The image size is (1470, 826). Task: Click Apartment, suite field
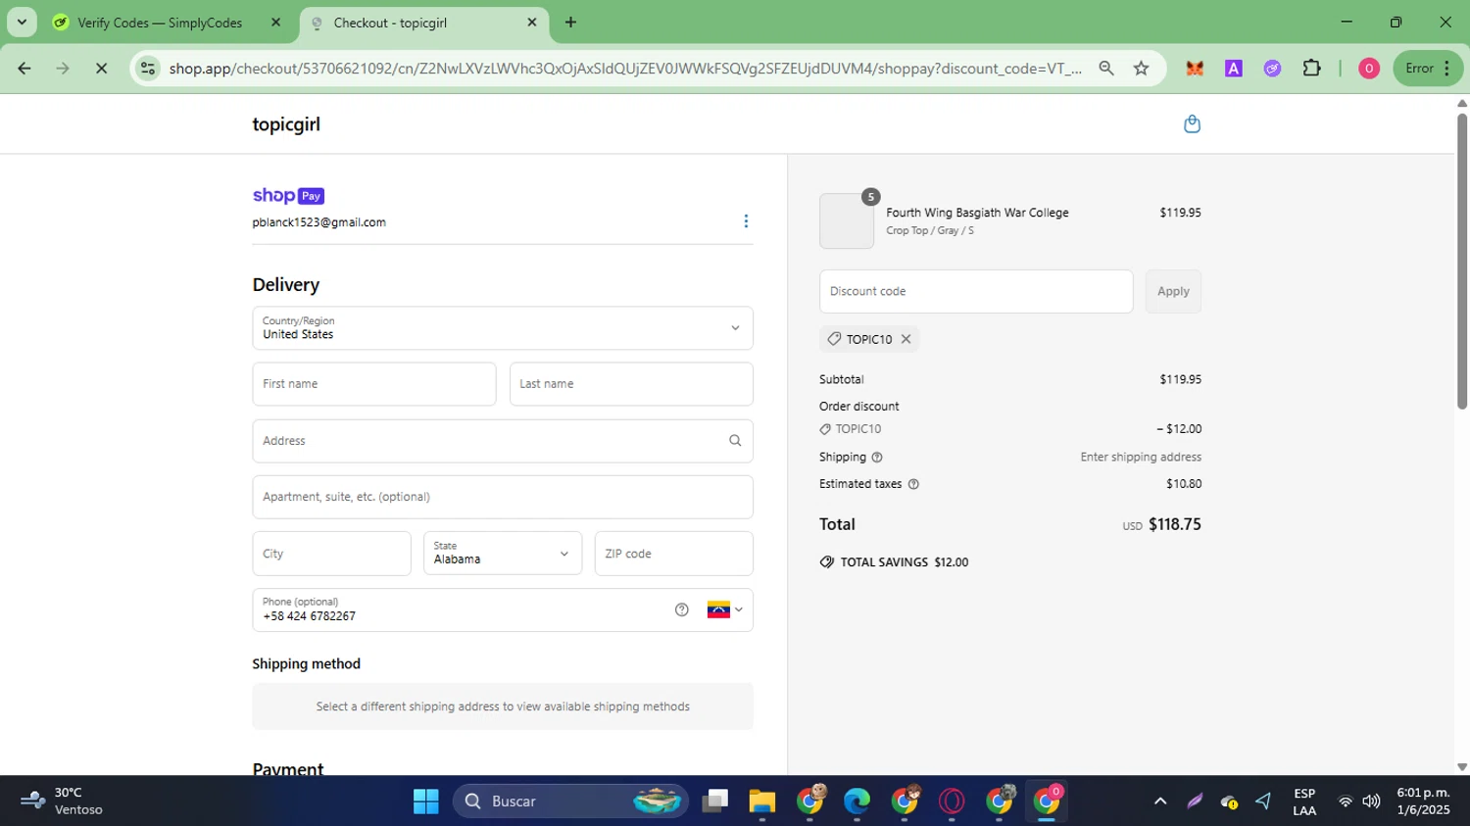503,497
